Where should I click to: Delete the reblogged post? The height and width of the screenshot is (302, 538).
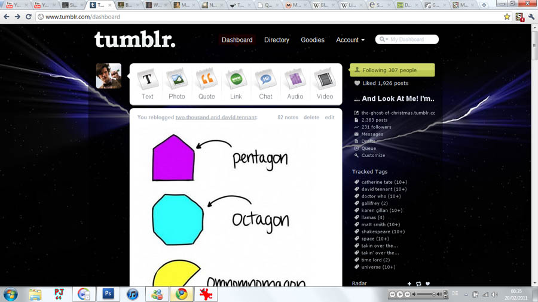311,117
